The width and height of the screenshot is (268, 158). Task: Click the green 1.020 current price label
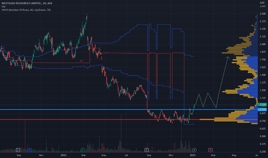[262, 105]
